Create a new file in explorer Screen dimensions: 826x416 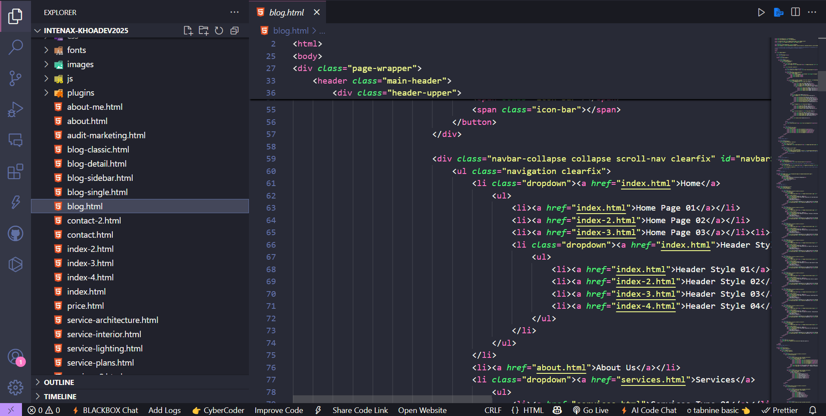pos(188,31)
